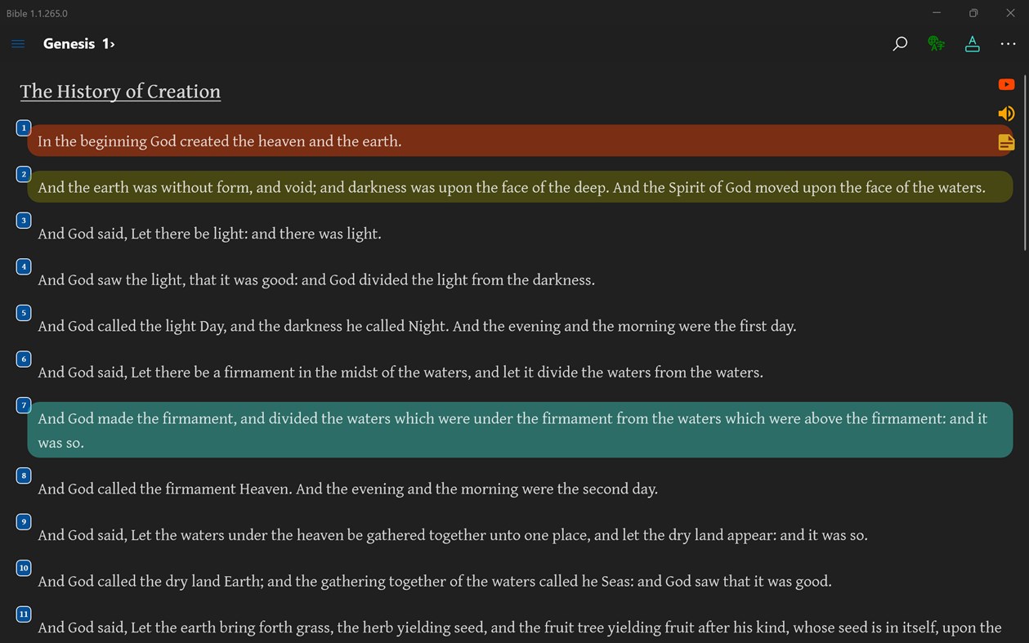The height and width of the screenshot is (643, 1029).
Task: Click the verse number 5 badge
Action: [x=23, y=312]
